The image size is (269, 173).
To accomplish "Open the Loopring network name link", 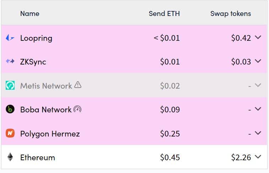I will click(x=36, y=38).
